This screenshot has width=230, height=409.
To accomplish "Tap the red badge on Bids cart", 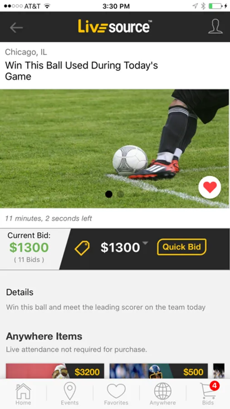I will (x=215, y=385).
